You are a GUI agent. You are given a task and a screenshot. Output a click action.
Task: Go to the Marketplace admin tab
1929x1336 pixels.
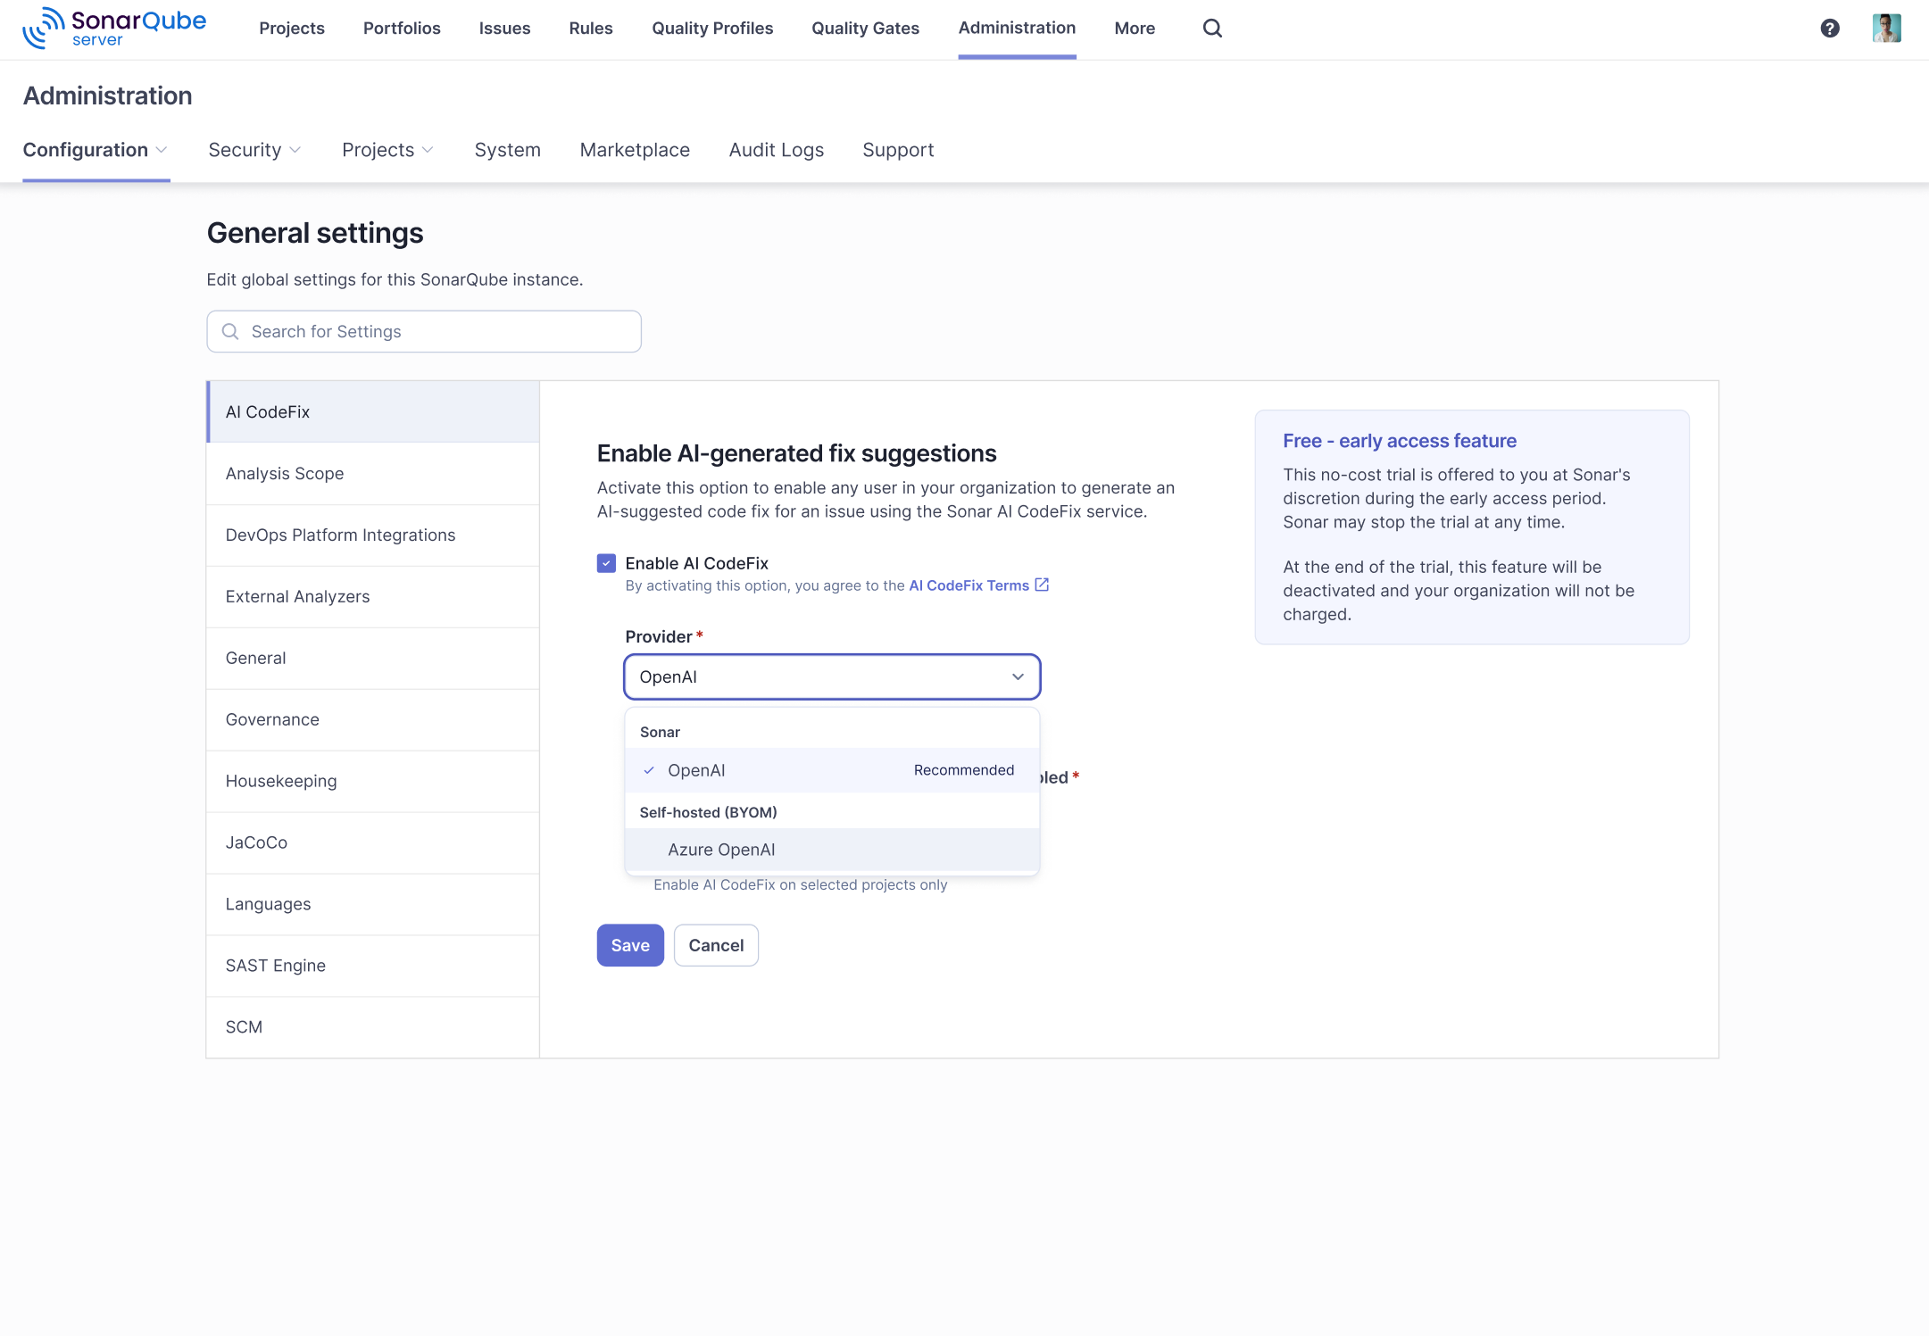tap(635, 150)
